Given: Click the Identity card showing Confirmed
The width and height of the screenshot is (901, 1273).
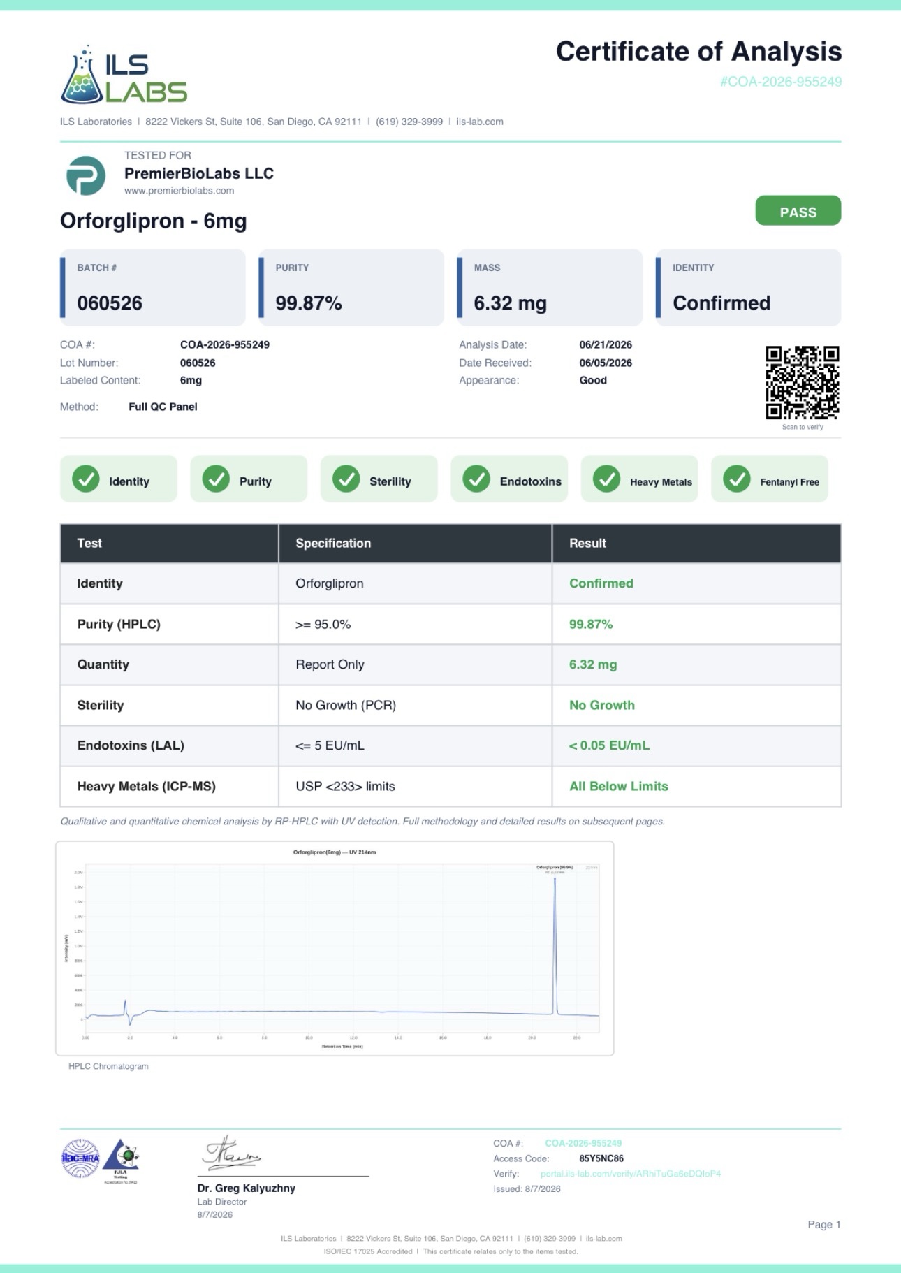Looking at the screenshot, I should point(748,287).
